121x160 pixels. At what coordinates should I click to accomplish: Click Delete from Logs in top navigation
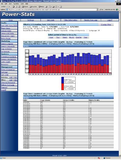(x=91, y=20)
